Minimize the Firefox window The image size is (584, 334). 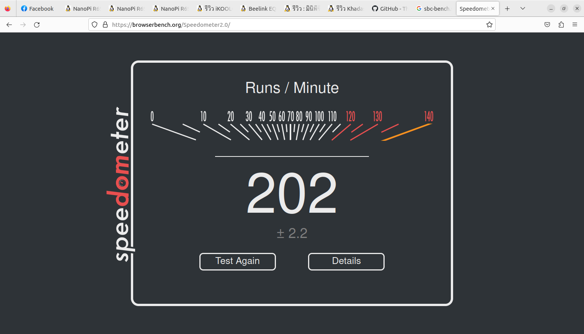pyautogui.click(x=551, y=8)
